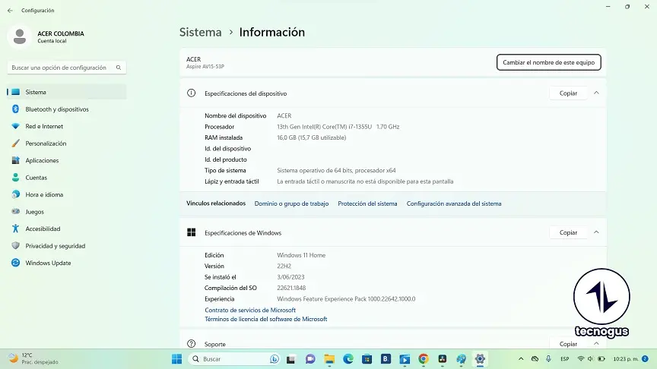657x369 pixels.
Task: Open Task View in the taskbar
Action: [x=290, y=359]
